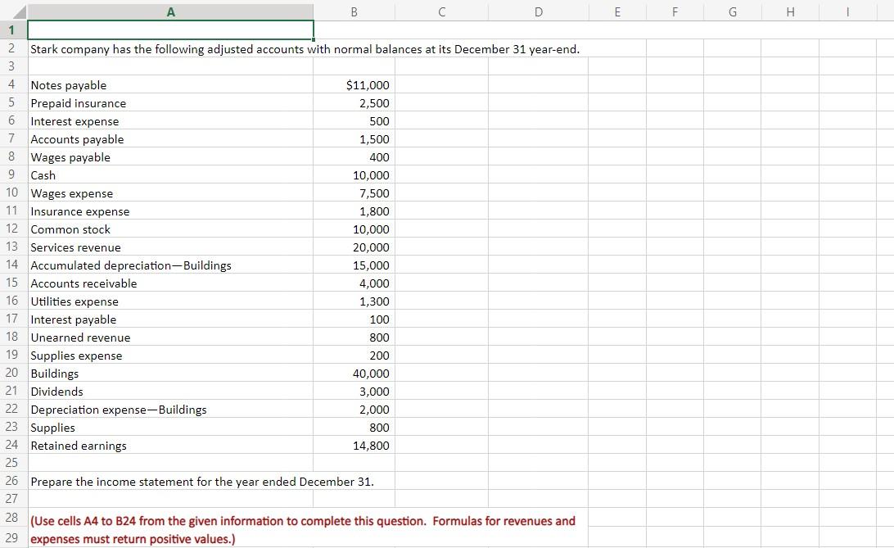Select the 800 value beside Supplies

point(354,427)
